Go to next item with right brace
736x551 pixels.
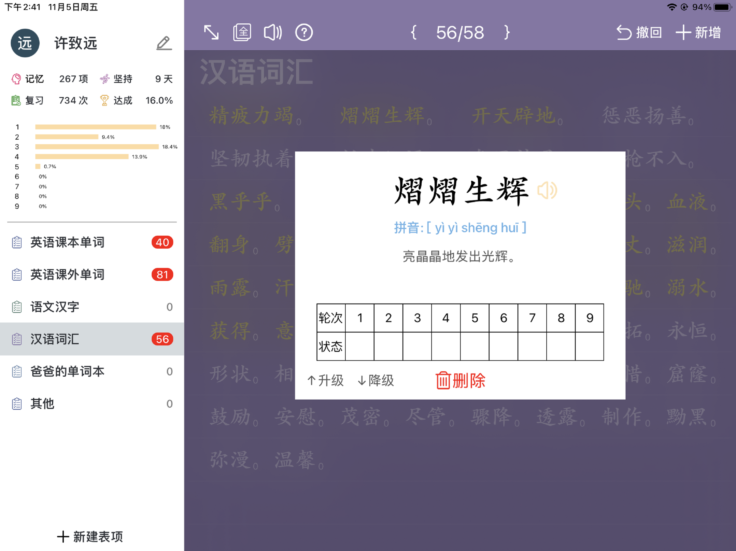[x=506, y=33]
